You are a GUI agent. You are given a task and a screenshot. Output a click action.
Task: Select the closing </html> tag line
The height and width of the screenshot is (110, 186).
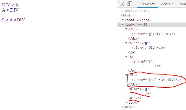(x=128, y=107)
